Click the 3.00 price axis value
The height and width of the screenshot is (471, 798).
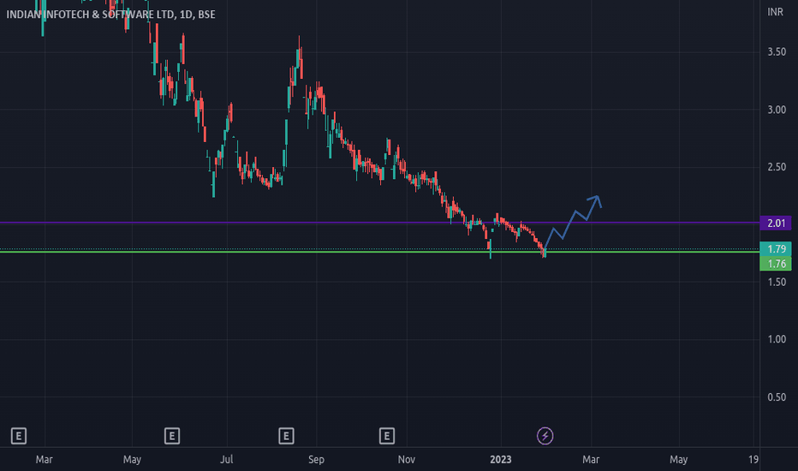(777, 110)
